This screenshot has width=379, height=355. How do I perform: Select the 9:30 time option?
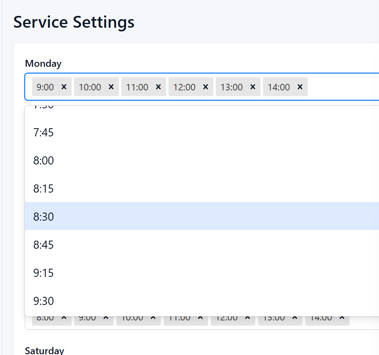pyautogui.click(x=44, y=301)
